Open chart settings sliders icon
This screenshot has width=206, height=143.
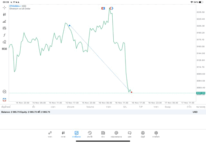[x=4, y=28]
